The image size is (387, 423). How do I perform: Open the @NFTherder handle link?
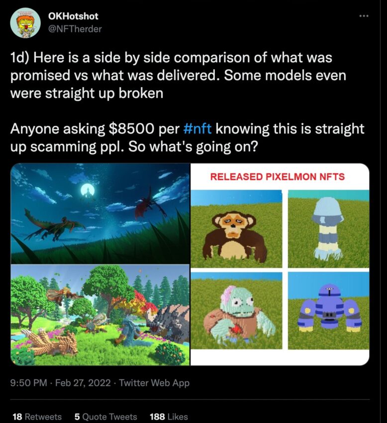click(x=75, y=29)
